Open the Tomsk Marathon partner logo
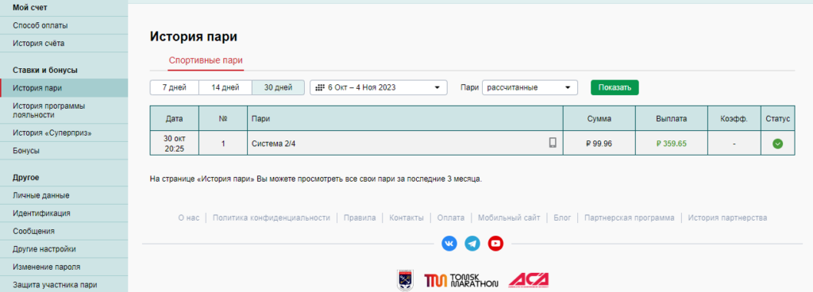Viewport: 813px width, 292px height. tap(461, 281)
